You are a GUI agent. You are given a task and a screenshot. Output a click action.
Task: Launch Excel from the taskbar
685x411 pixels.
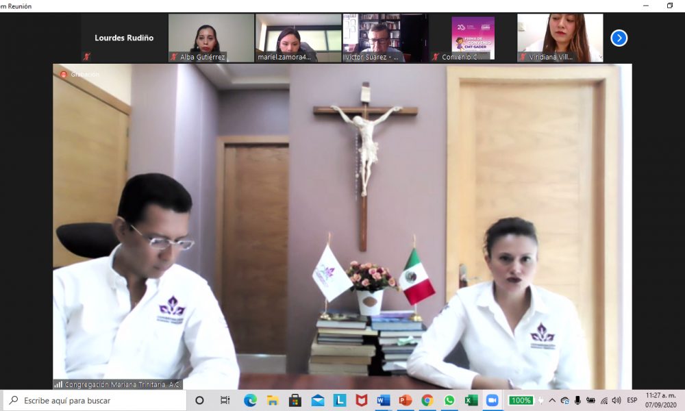click(471, 400)
